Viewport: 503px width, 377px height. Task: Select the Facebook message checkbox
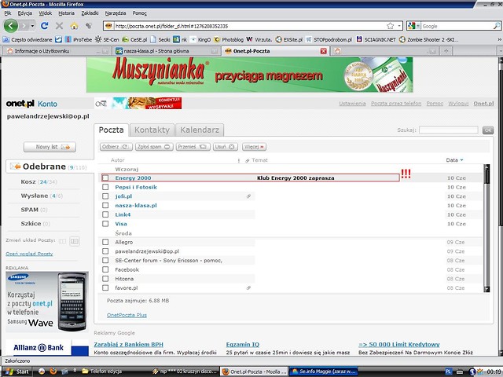coord(105,269)
